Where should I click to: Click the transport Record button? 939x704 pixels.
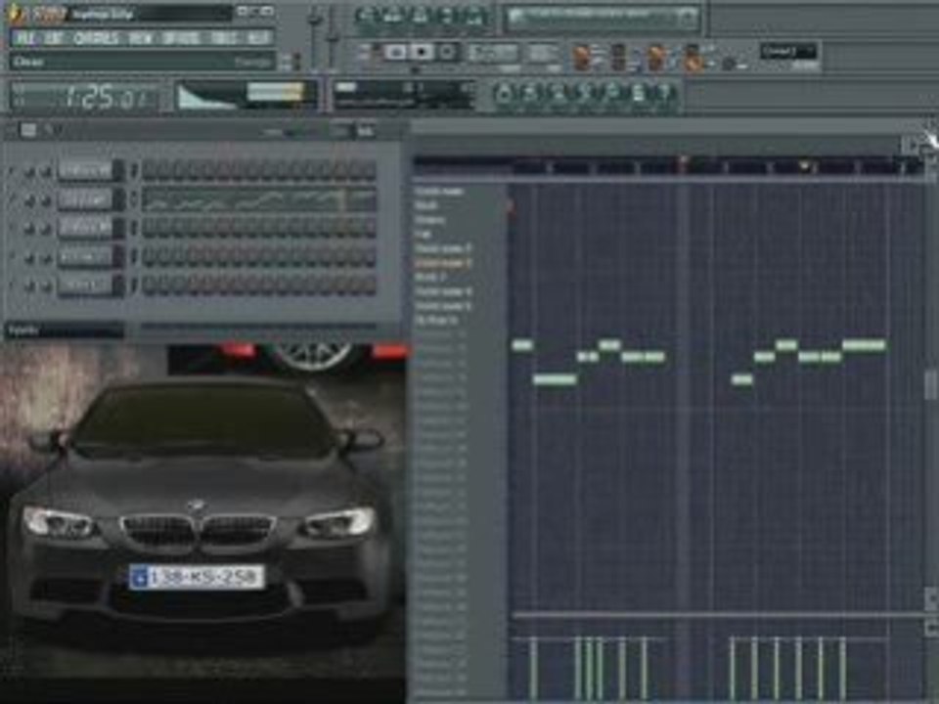(x=447, y=52)
